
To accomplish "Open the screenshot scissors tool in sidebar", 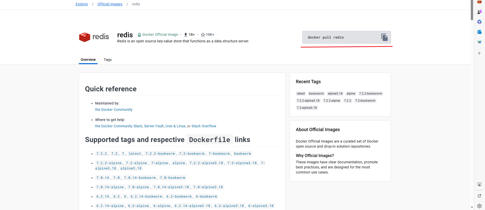I will click(479, 184).
